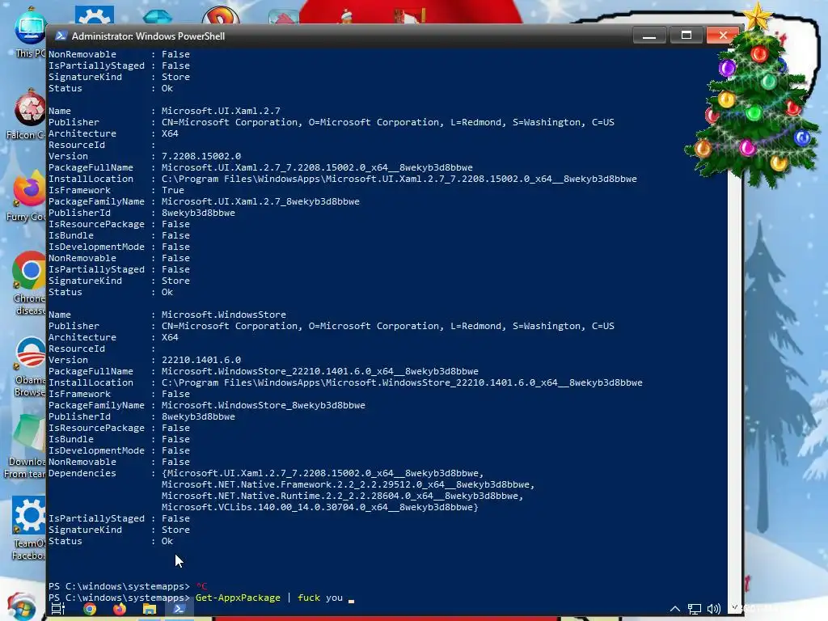Open File Explorer from the taskbar
Viewport: 828px width, 621px height.
[x=150, y=609]
